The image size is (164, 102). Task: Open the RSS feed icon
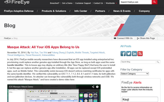pyautogui.click(x=140, y=54)
